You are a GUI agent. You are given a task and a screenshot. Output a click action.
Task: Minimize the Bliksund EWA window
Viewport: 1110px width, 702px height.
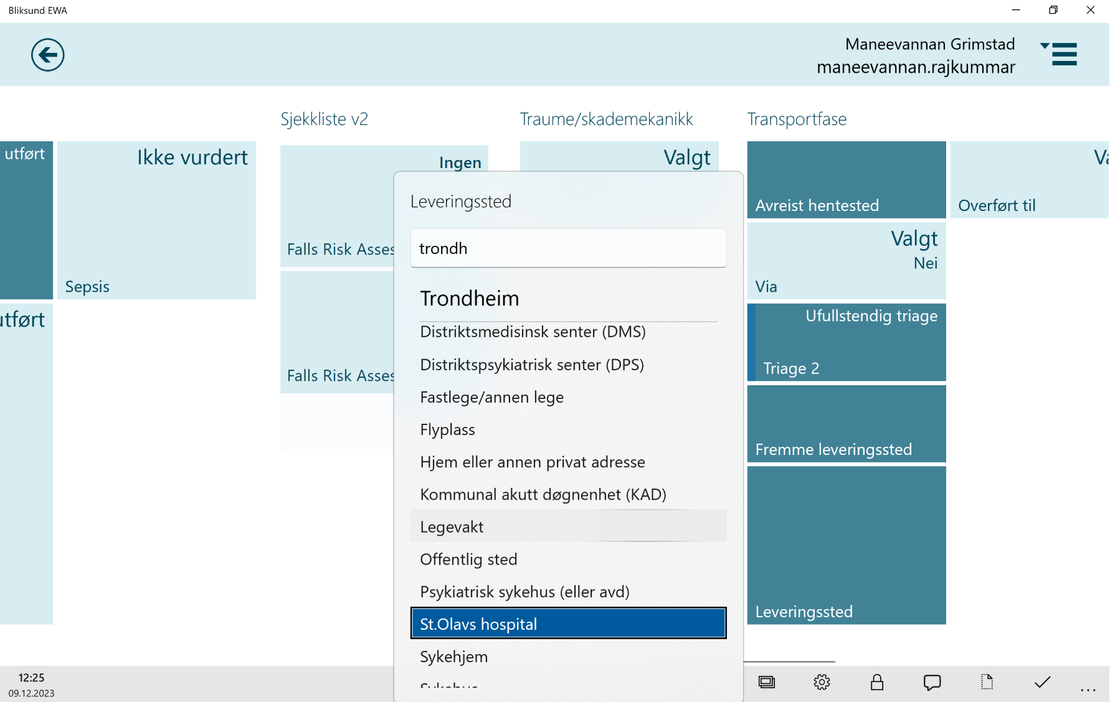[1016, 10]
